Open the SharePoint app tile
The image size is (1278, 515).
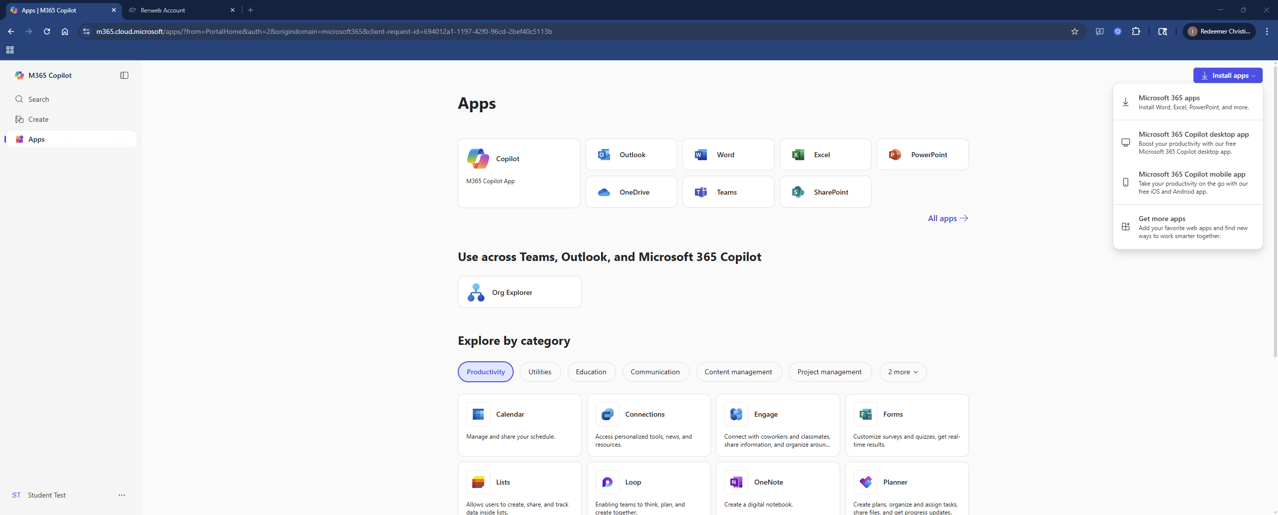[x=825, y=192]
